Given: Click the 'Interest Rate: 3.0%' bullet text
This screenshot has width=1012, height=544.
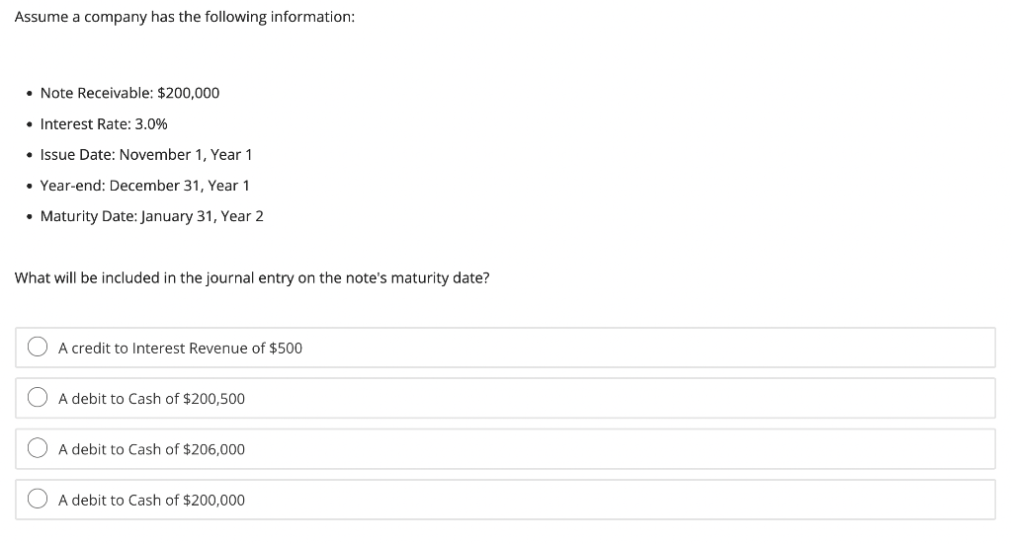Looking at the screenshot, I should click(x=104, y=123).
